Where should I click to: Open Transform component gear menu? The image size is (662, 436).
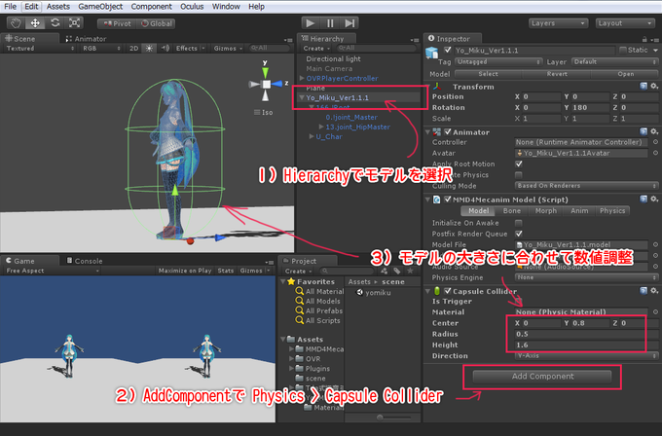pos(654,86)
